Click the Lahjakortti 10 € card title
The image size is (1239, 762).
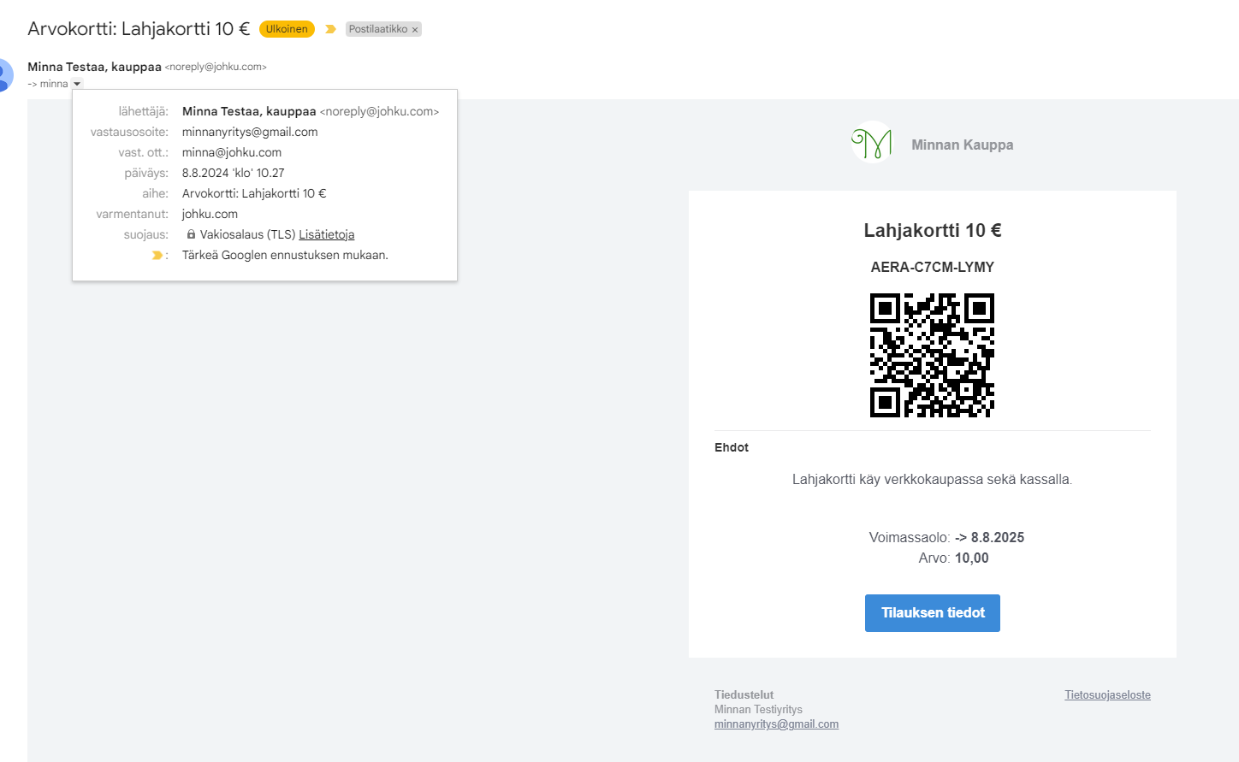[x=933, y=230]
